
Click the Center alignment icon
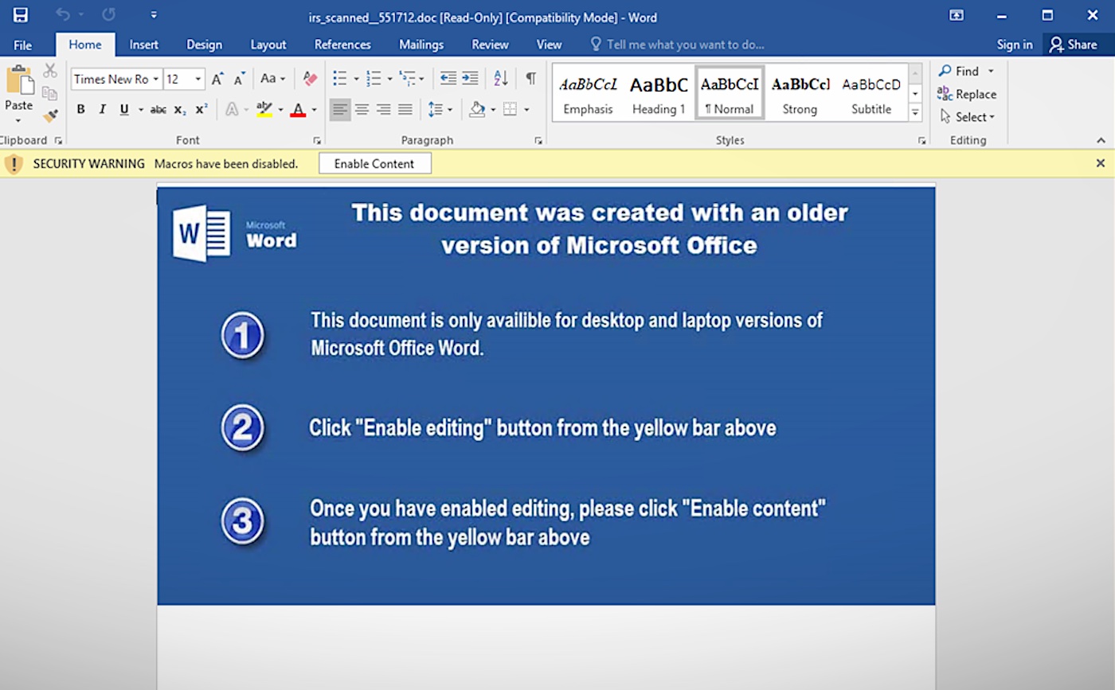coord(362,109)
